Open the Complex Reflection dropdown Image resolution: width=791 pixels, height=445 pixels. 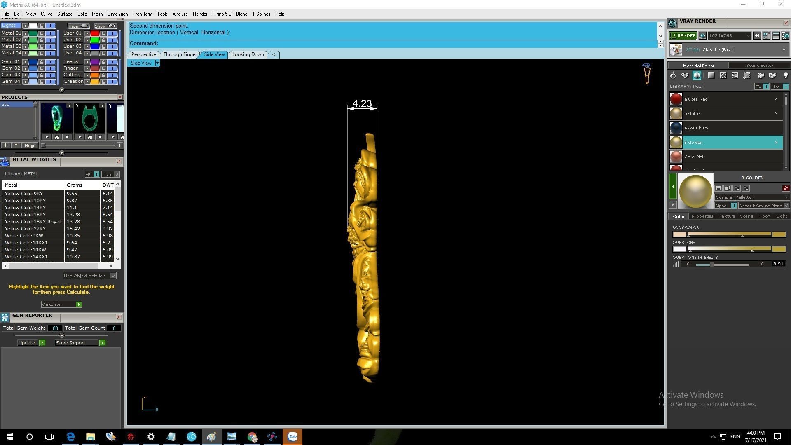(751, 197)
